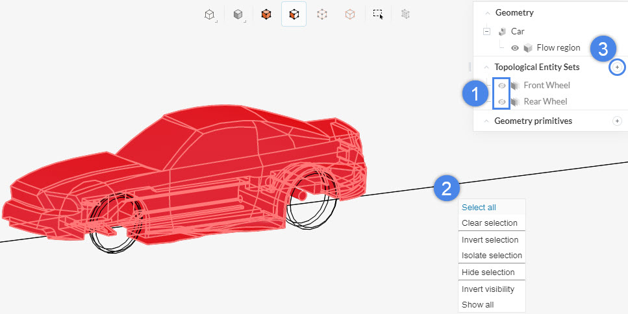Choose Invert selection from context menu

pos(492,239)
